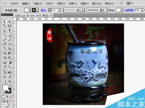Enable Draw Behind mode
The image size is (145, 108).
7,101
